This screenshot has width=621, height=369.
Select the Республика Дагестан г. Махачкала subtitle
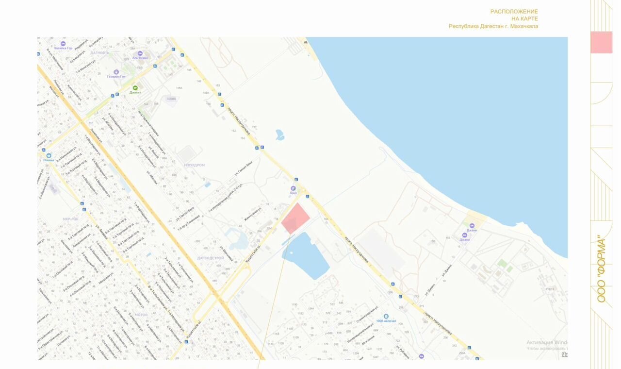pyautogui.click(x=493, y=26)
